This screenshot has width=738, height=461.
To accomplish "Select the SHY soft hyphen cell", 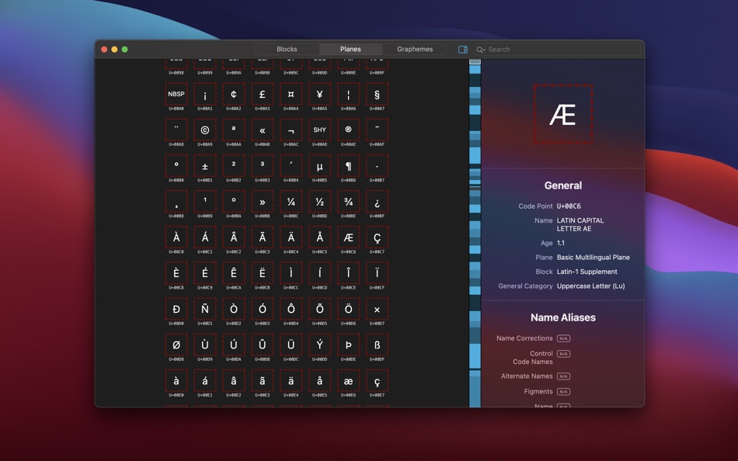I will pos(320,130).
